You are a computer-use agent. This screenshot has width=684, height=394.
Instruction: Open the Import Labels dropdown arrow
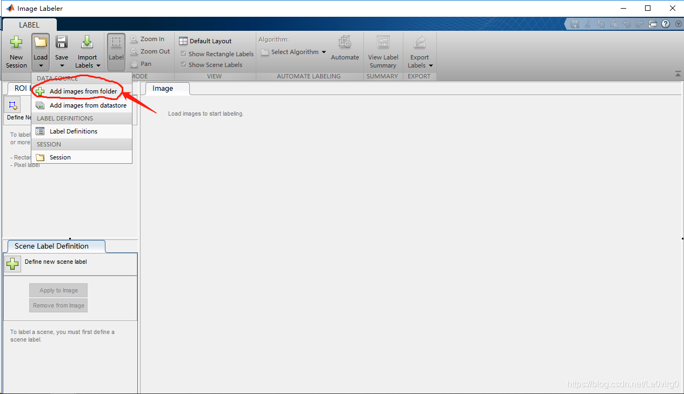coord(98,66)
